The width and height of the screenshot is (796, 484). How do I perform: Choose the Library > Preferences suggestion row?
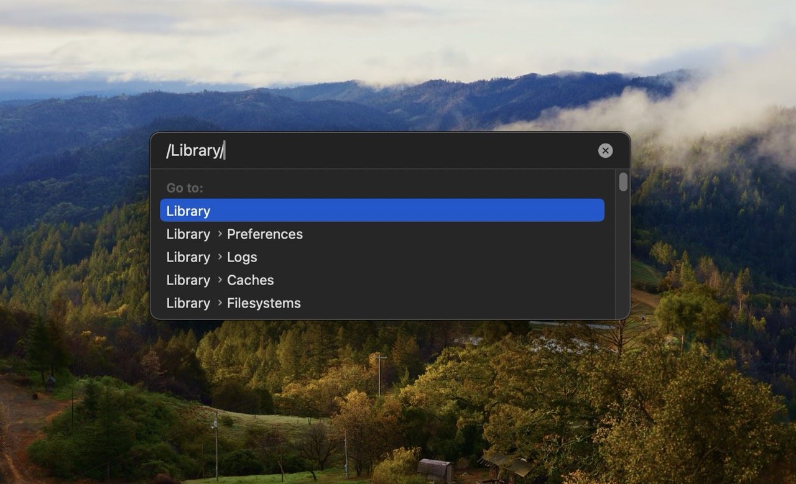click(382, 234)
